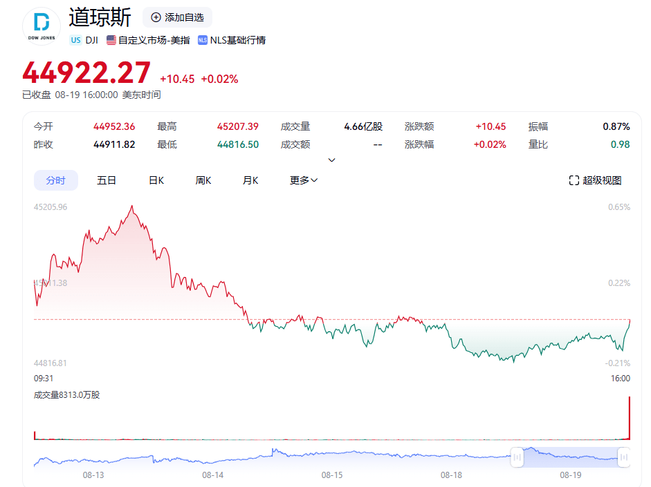Open the 自定义市场-美指 link
The height and width of the screenshot is (487, 651).
click(154, 40)
